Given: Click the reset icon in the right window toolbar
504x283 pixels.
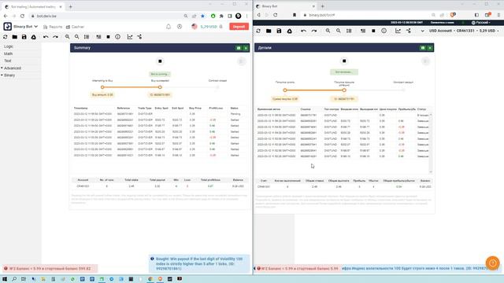Looking at the screenshot, I should click(x=258, y=31).
